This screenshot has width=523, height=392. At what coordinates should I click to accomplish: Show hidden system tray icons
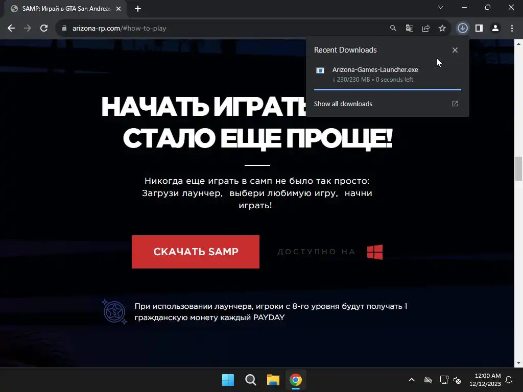pyautogui.click(x=412, y=380)
